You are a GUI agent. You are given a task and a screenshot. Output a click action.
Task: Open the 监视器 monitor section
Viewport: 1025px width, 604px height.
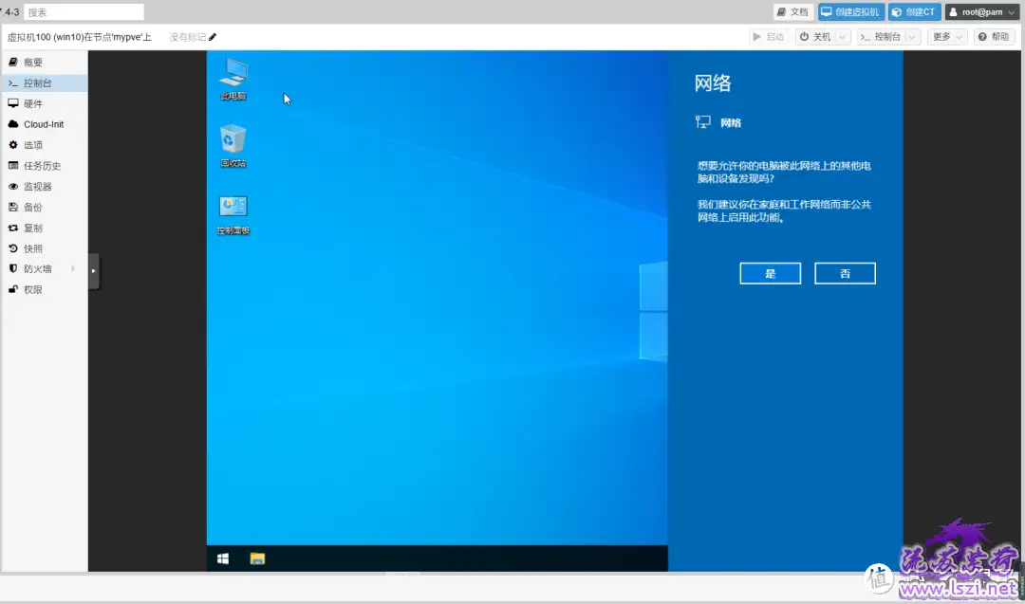[x=45, y=187]
